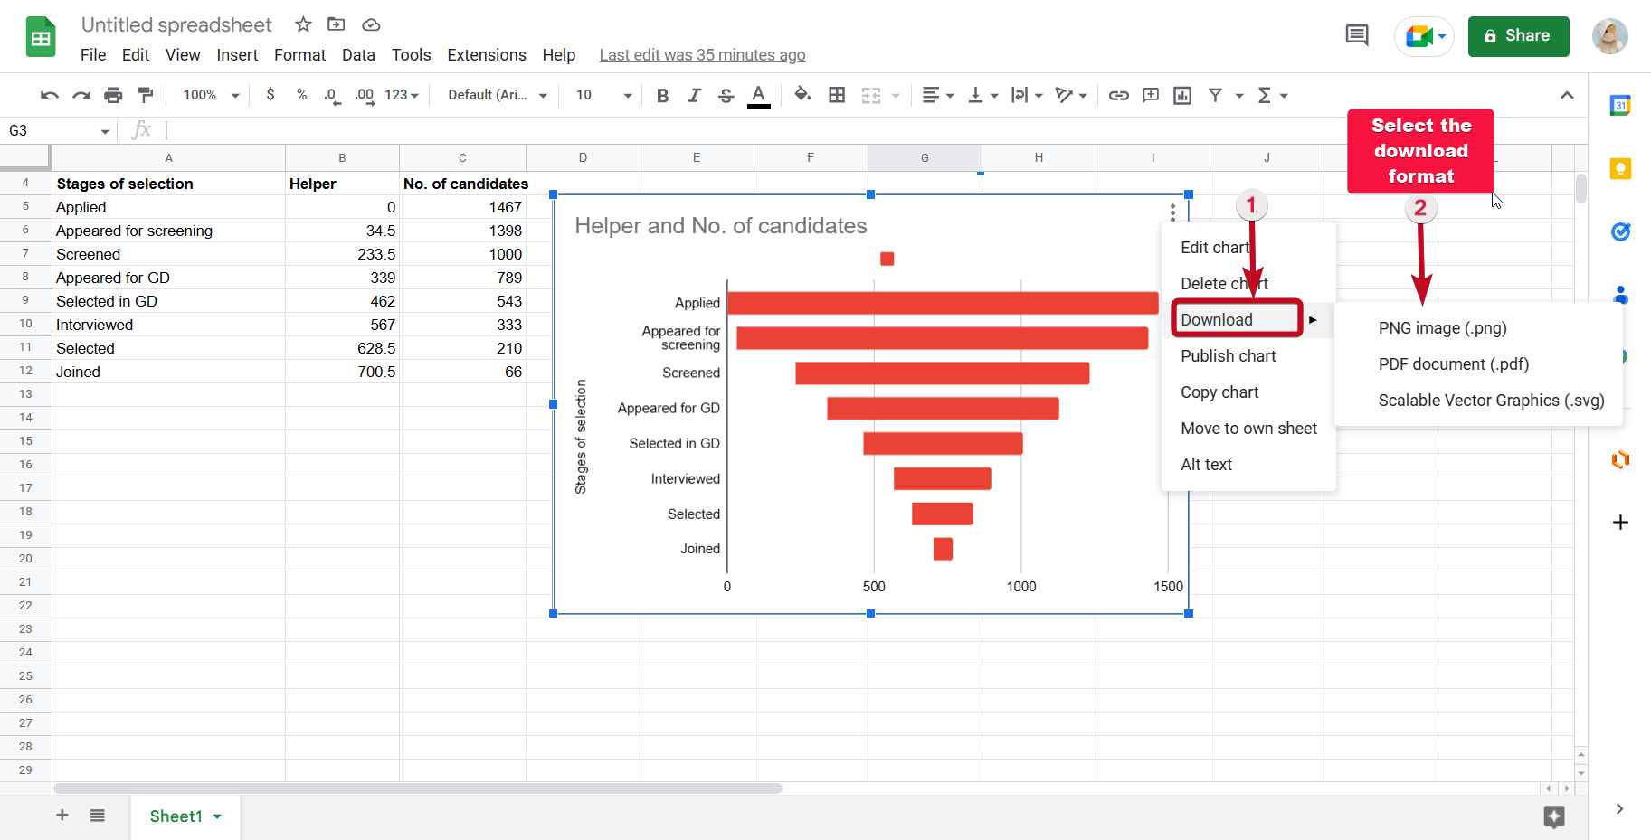This screenshot has width=1651, height=840.
Task: Open the Extensions menu
Action: coord(487,55)
